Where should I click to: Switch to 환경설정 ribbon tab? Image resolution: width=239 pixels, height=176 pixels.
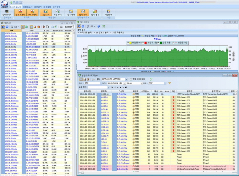click(x=47, y=7)
